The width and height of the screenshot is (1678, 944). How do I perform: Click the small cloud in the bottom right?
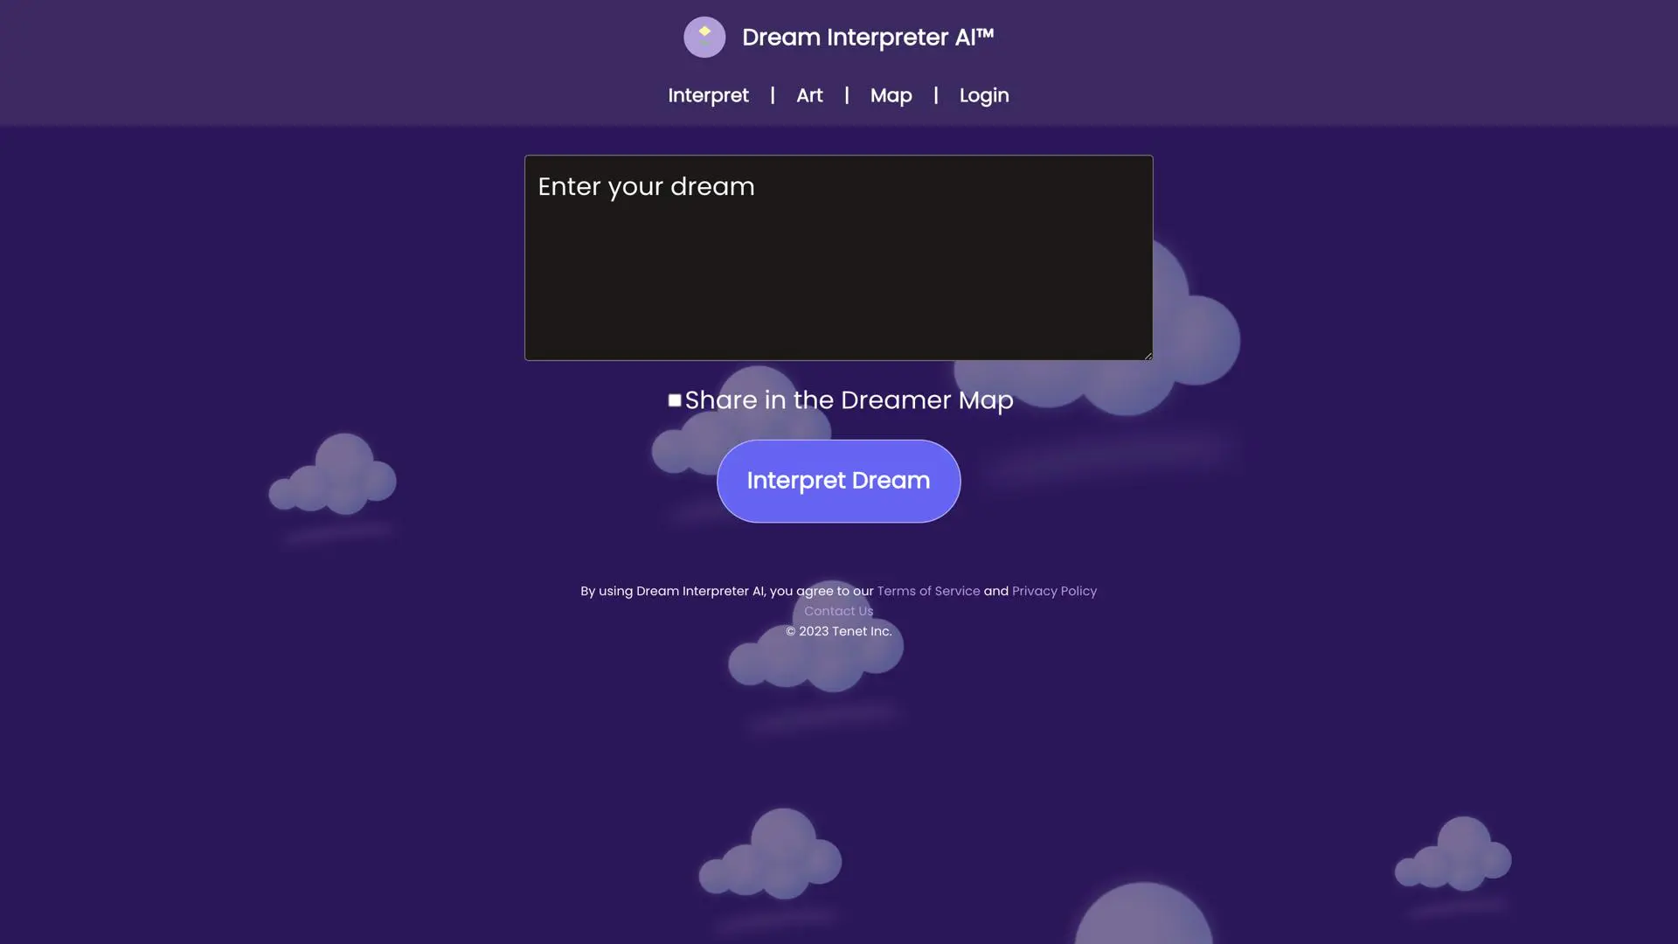point(1453,853)
